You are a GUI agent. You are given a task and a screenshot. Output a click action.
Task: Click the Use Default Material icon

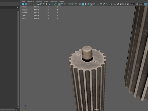(86, 4)
